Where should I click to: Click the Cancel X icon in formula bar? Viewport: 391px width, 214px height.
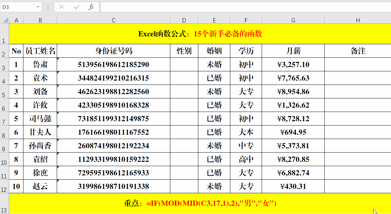pyautogui.click(x=62, y=7)
